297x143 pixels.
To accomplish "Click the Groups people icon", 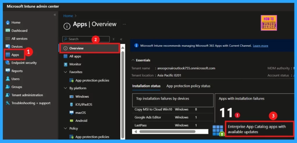I will pyautogui.click(x=8, y=87).
